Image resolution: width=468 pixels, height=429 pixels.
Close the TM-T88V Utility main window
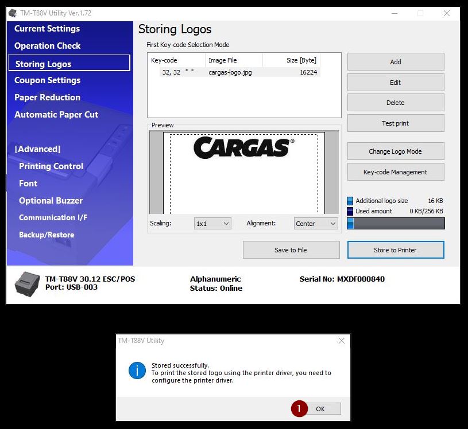click(447, 13)
